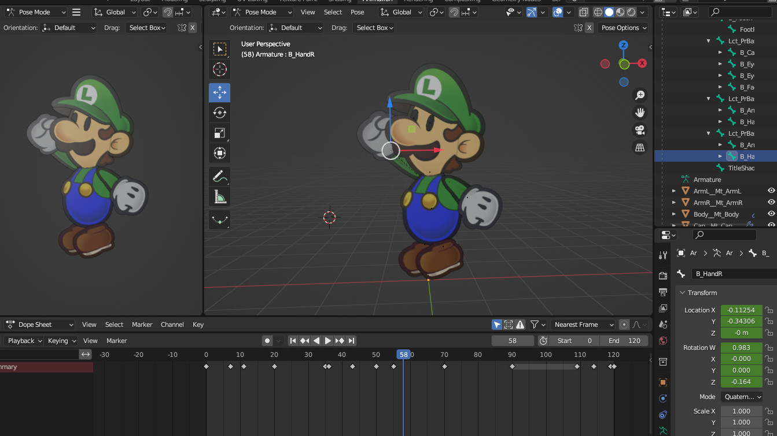Collapse the Lct_PrBa bone hierarchy in the outliner

[x=708, y=40]
